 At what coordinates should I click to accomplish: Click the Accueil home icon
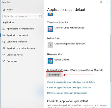(4, 10)
